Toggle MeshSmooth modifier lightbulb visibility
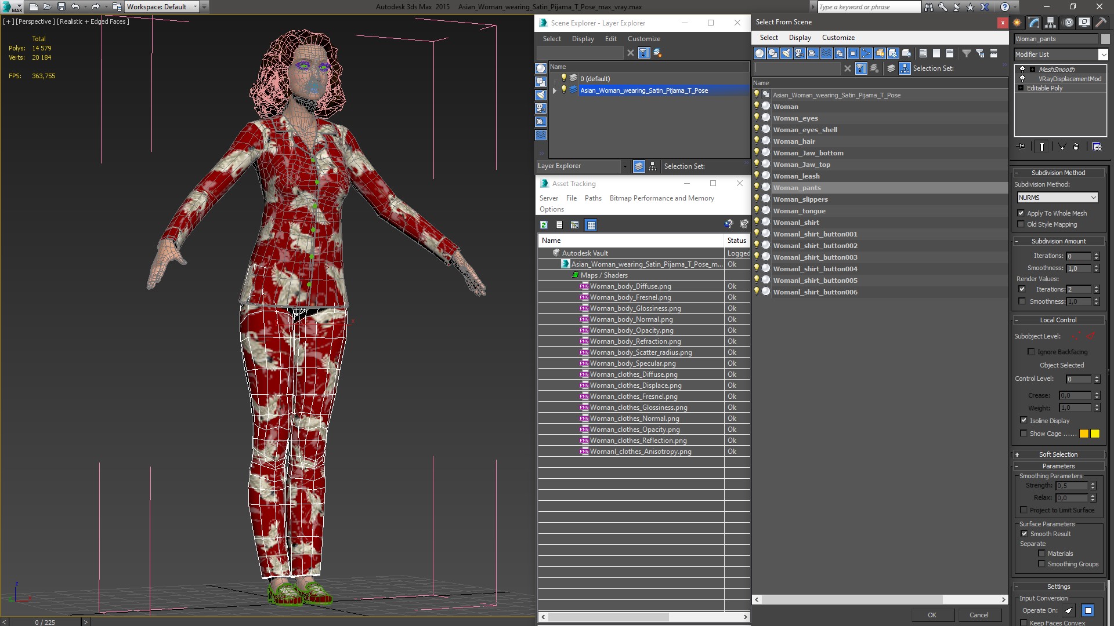 (1022, 69)
